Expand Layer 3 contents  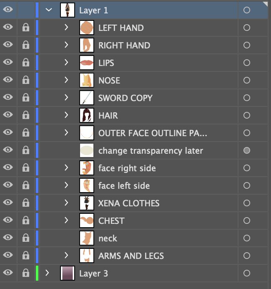click(47, 273)
